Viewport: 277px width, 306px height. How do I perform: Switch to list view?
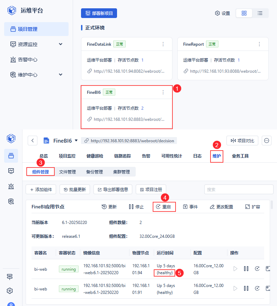260,13
